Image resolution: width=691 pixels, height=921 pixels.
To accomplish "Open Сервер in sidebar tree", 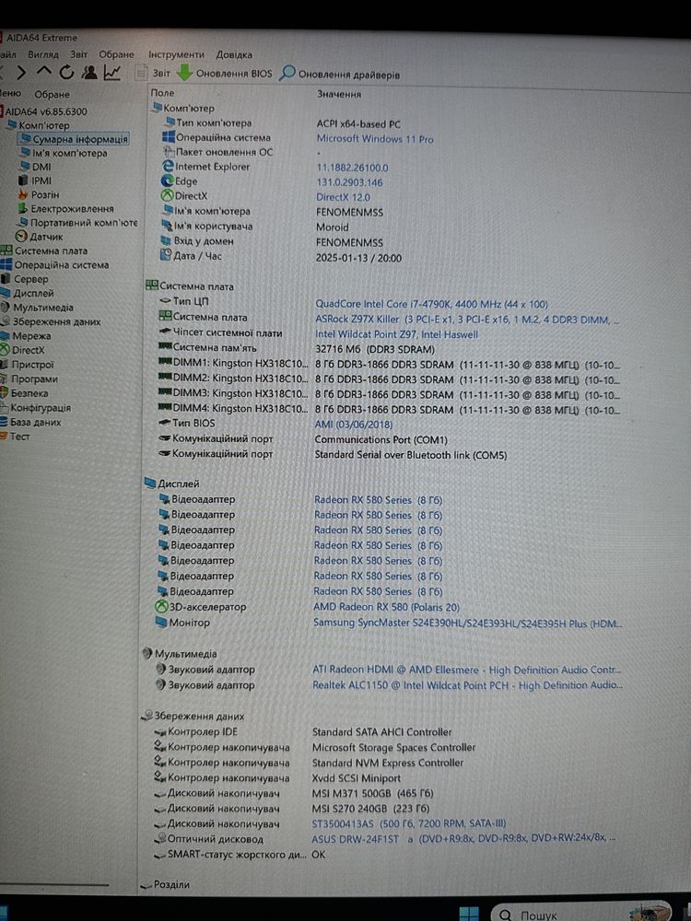I will coord(25,279).
